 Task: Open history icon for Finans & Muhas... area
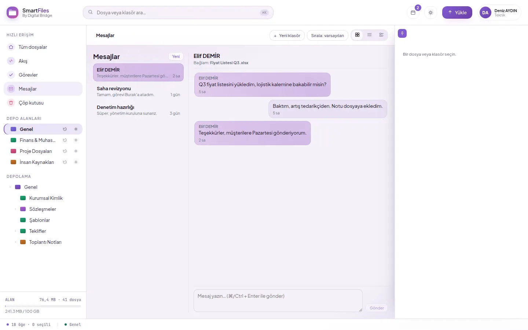point(65,140)
